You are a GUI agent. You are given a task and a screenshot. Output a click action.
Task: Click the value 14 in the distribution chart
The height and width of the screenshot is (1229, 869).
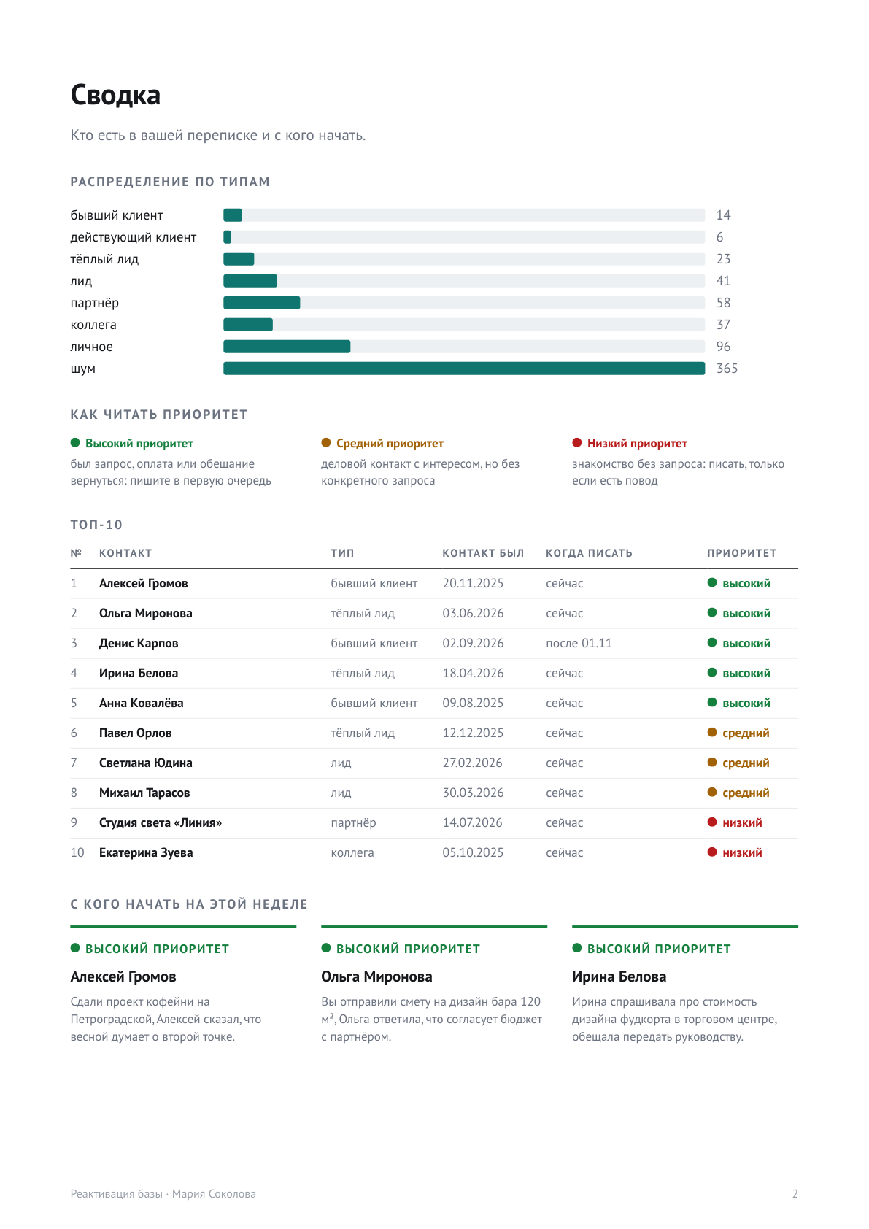[723, 215]
